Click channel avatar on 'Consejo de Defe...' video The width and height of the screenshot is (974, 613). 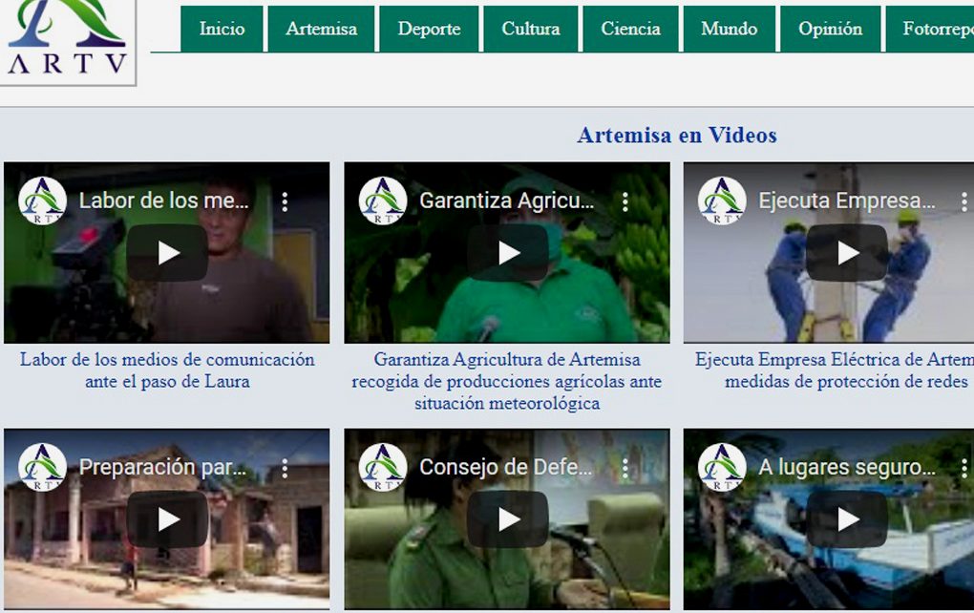tap(383, 467)
